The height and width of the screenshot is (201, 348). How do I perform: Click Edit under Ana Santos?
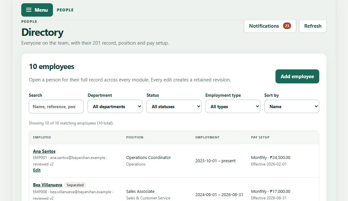tap(37, 170)
